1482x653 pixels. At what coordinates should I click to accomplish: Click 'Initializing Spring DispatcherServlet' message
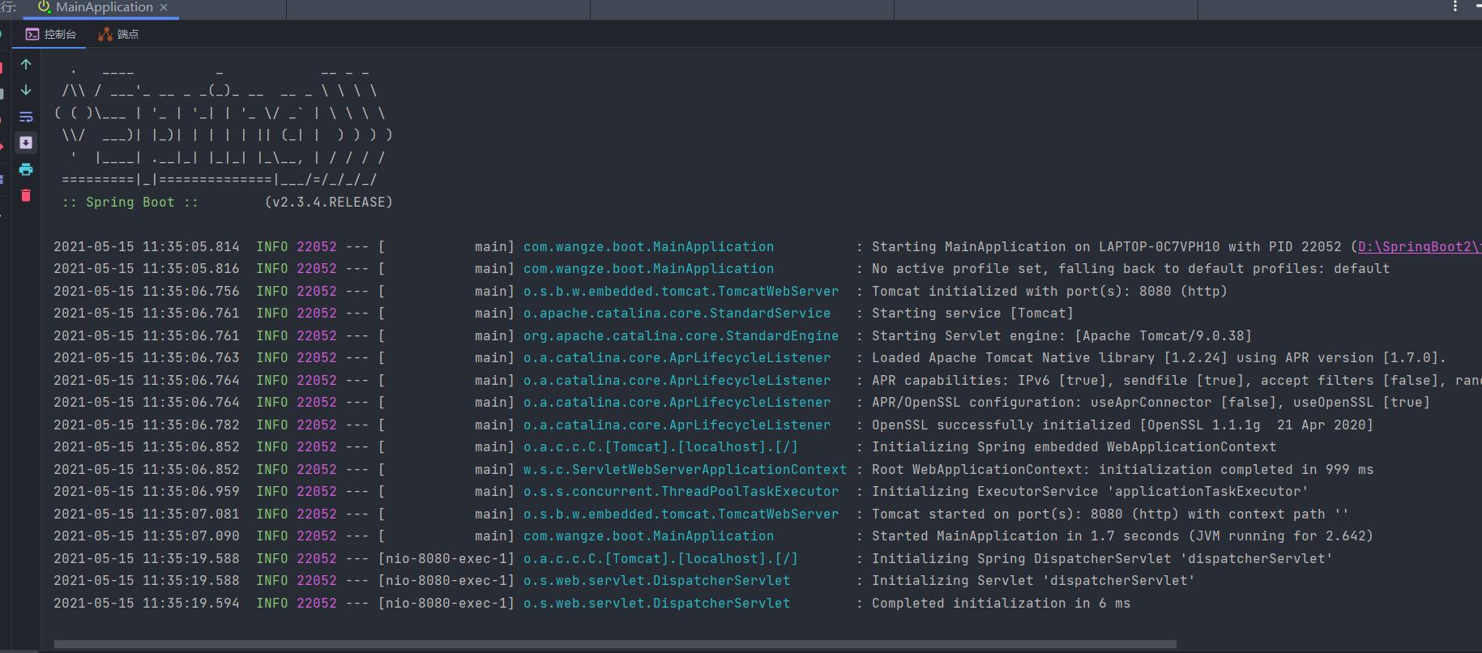pyautogui.click(x=1102, y=558)
